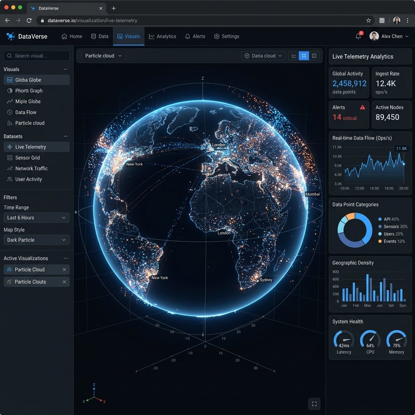Click the critical alert warning triangle
415x415 pixels.
(363, 107)
